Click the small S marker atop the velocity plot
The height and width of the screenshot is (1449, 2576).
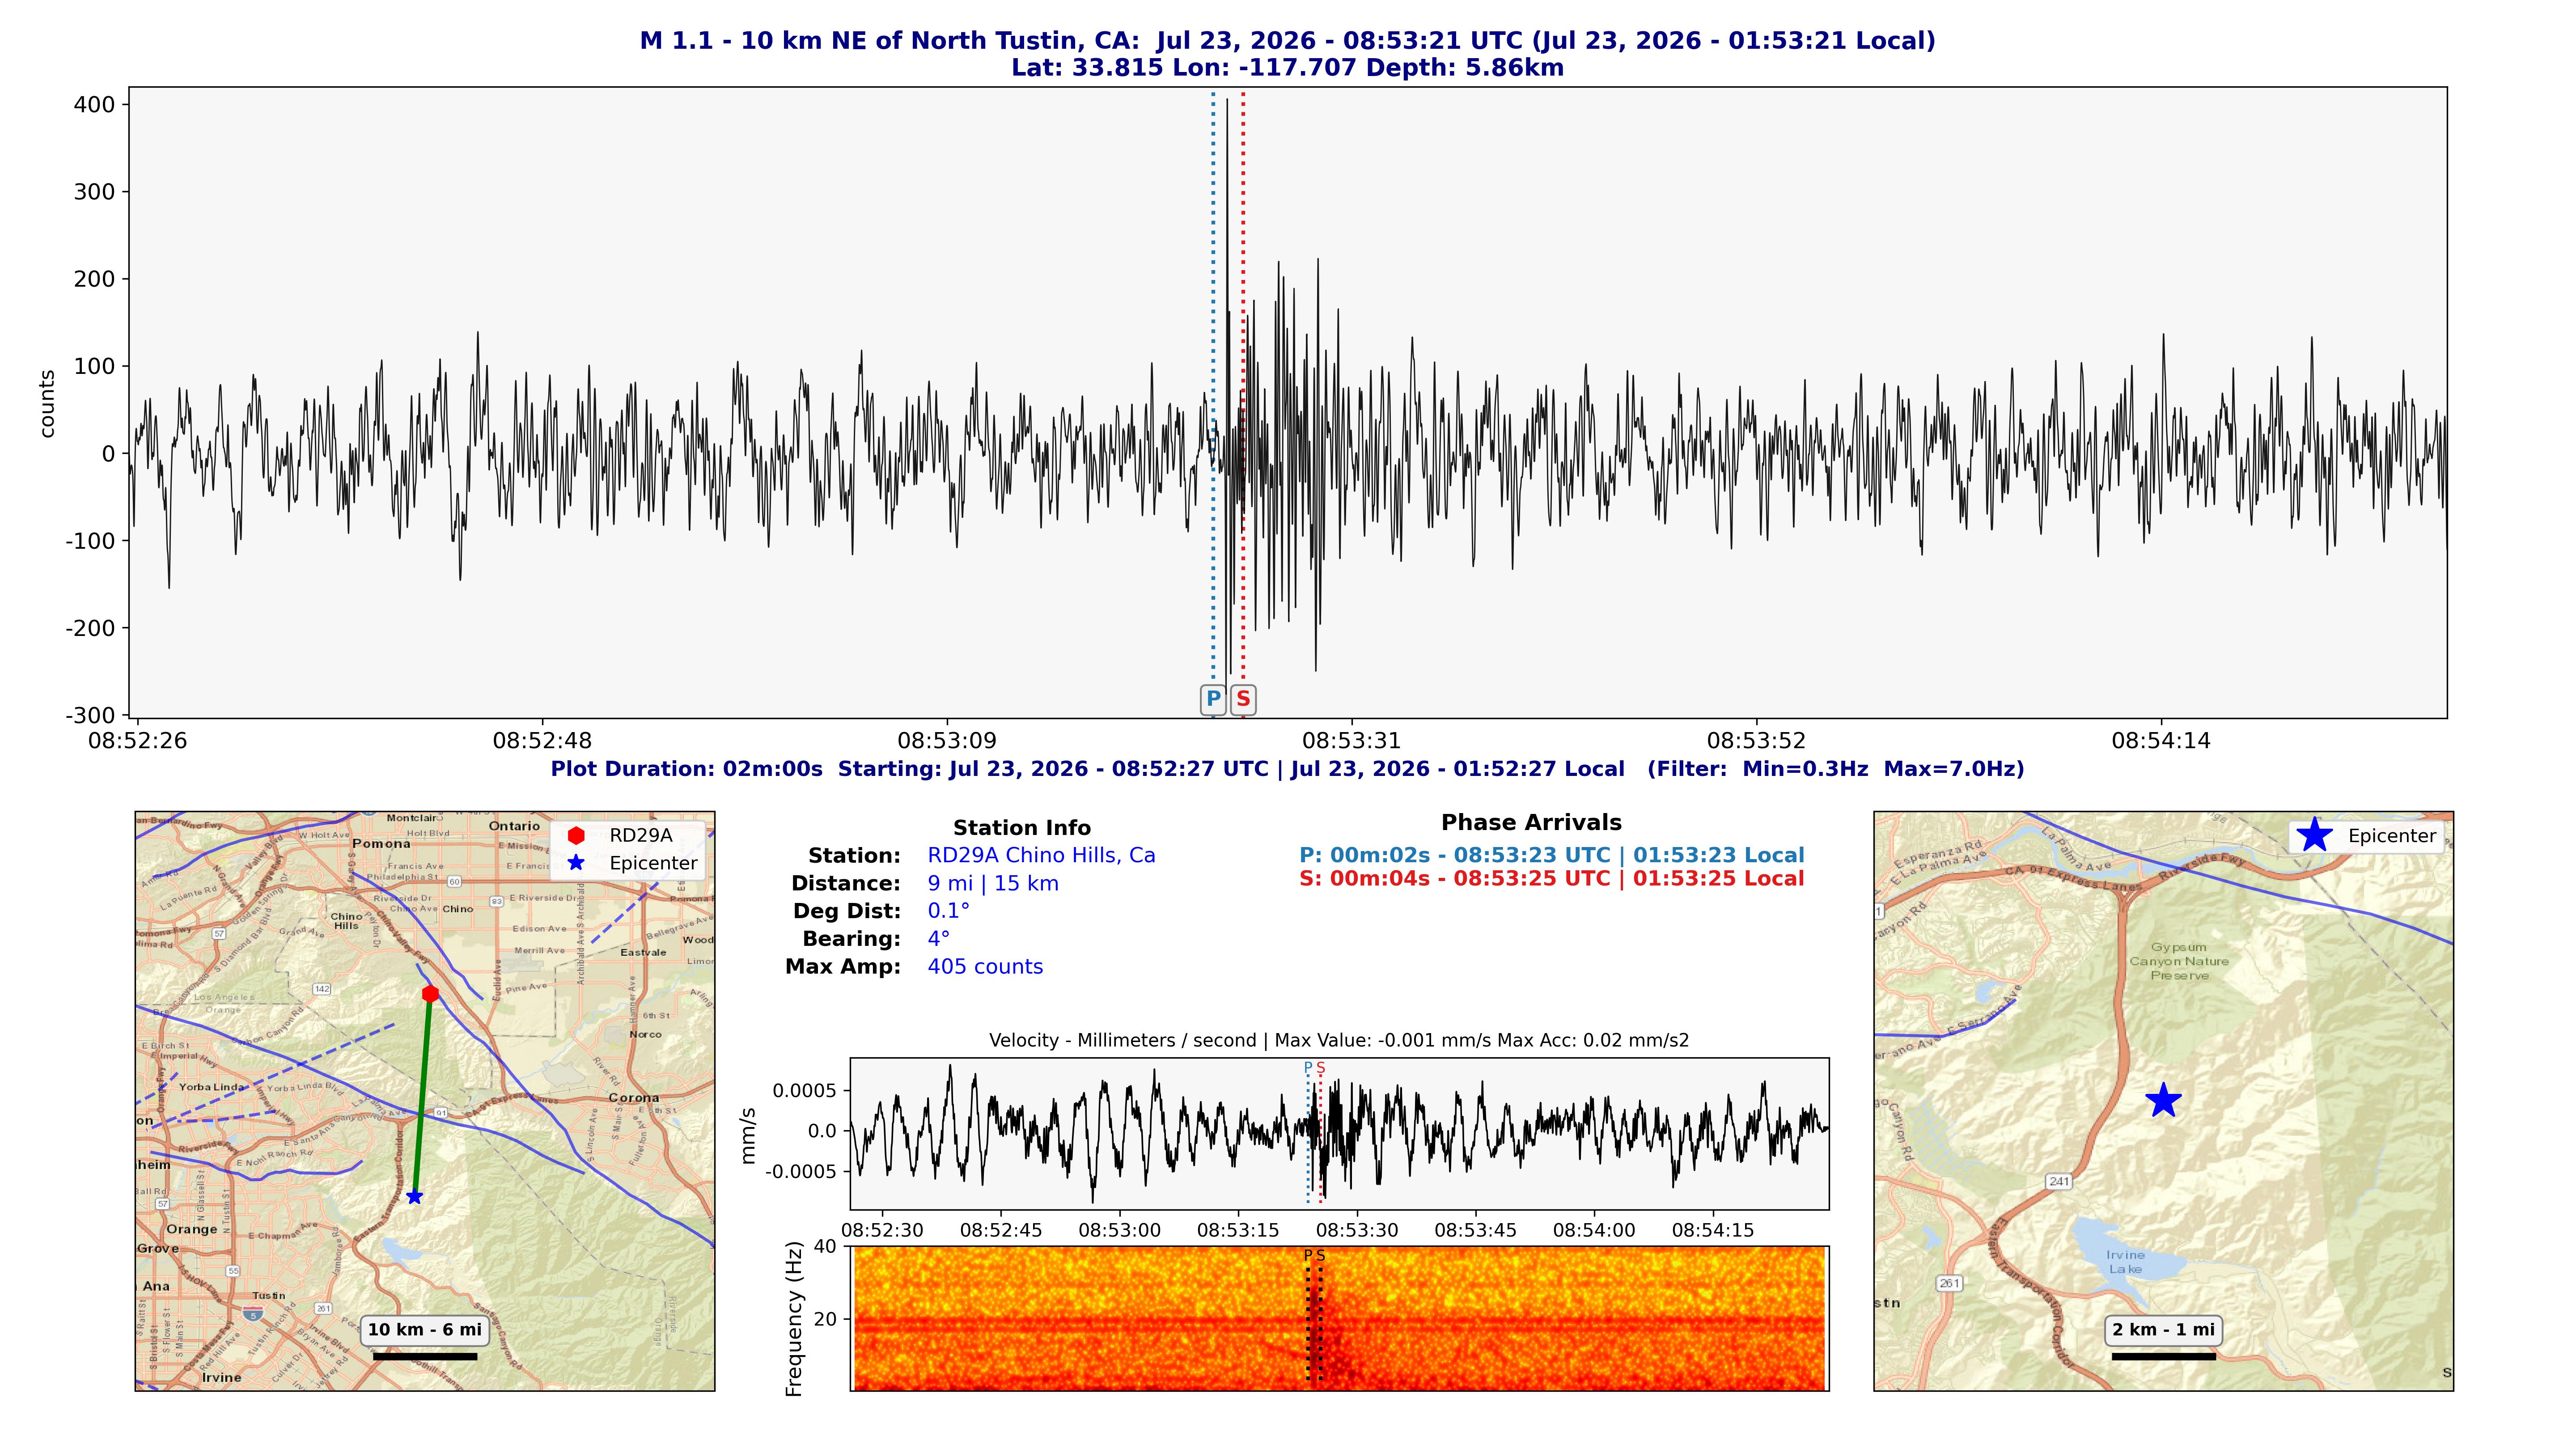(x=1320, y=1068)
